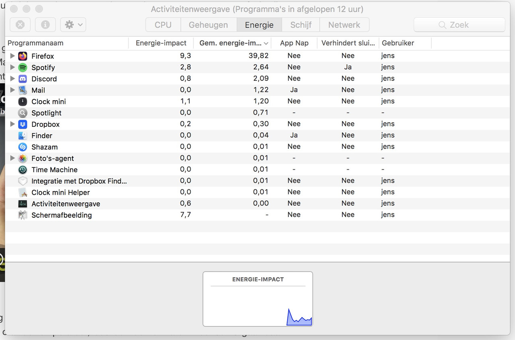
Task: Click the Mail app icon
Action: pyautogui.click(x=23, y=90)
